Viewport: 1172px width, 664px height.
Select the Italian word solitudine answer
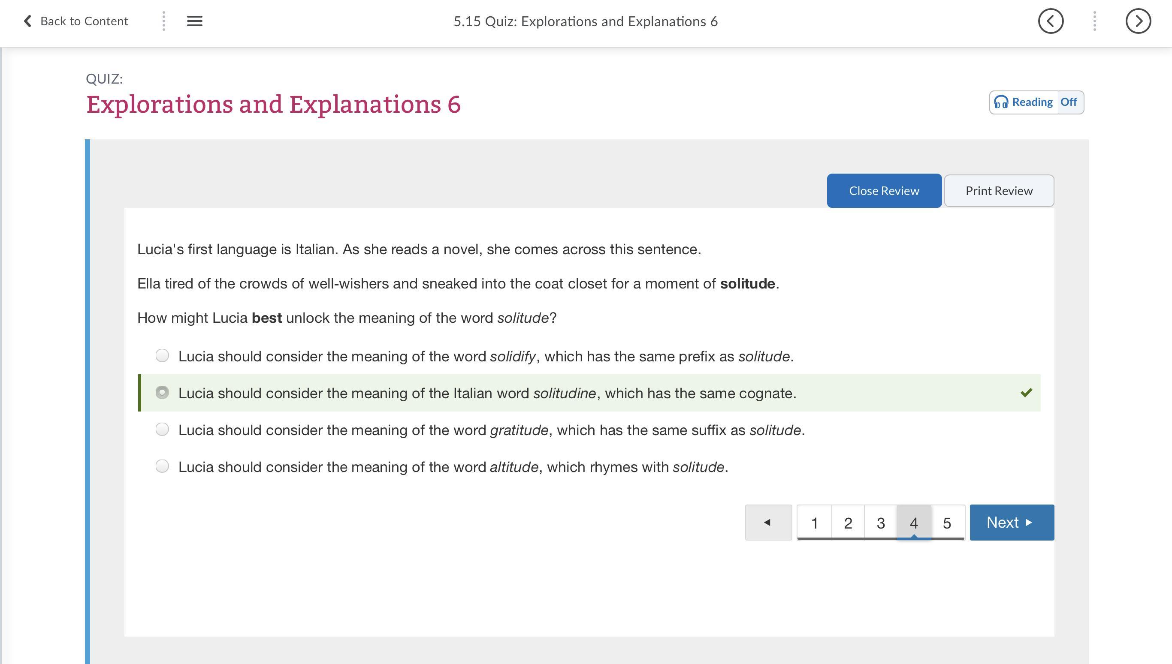pos(162,393)
